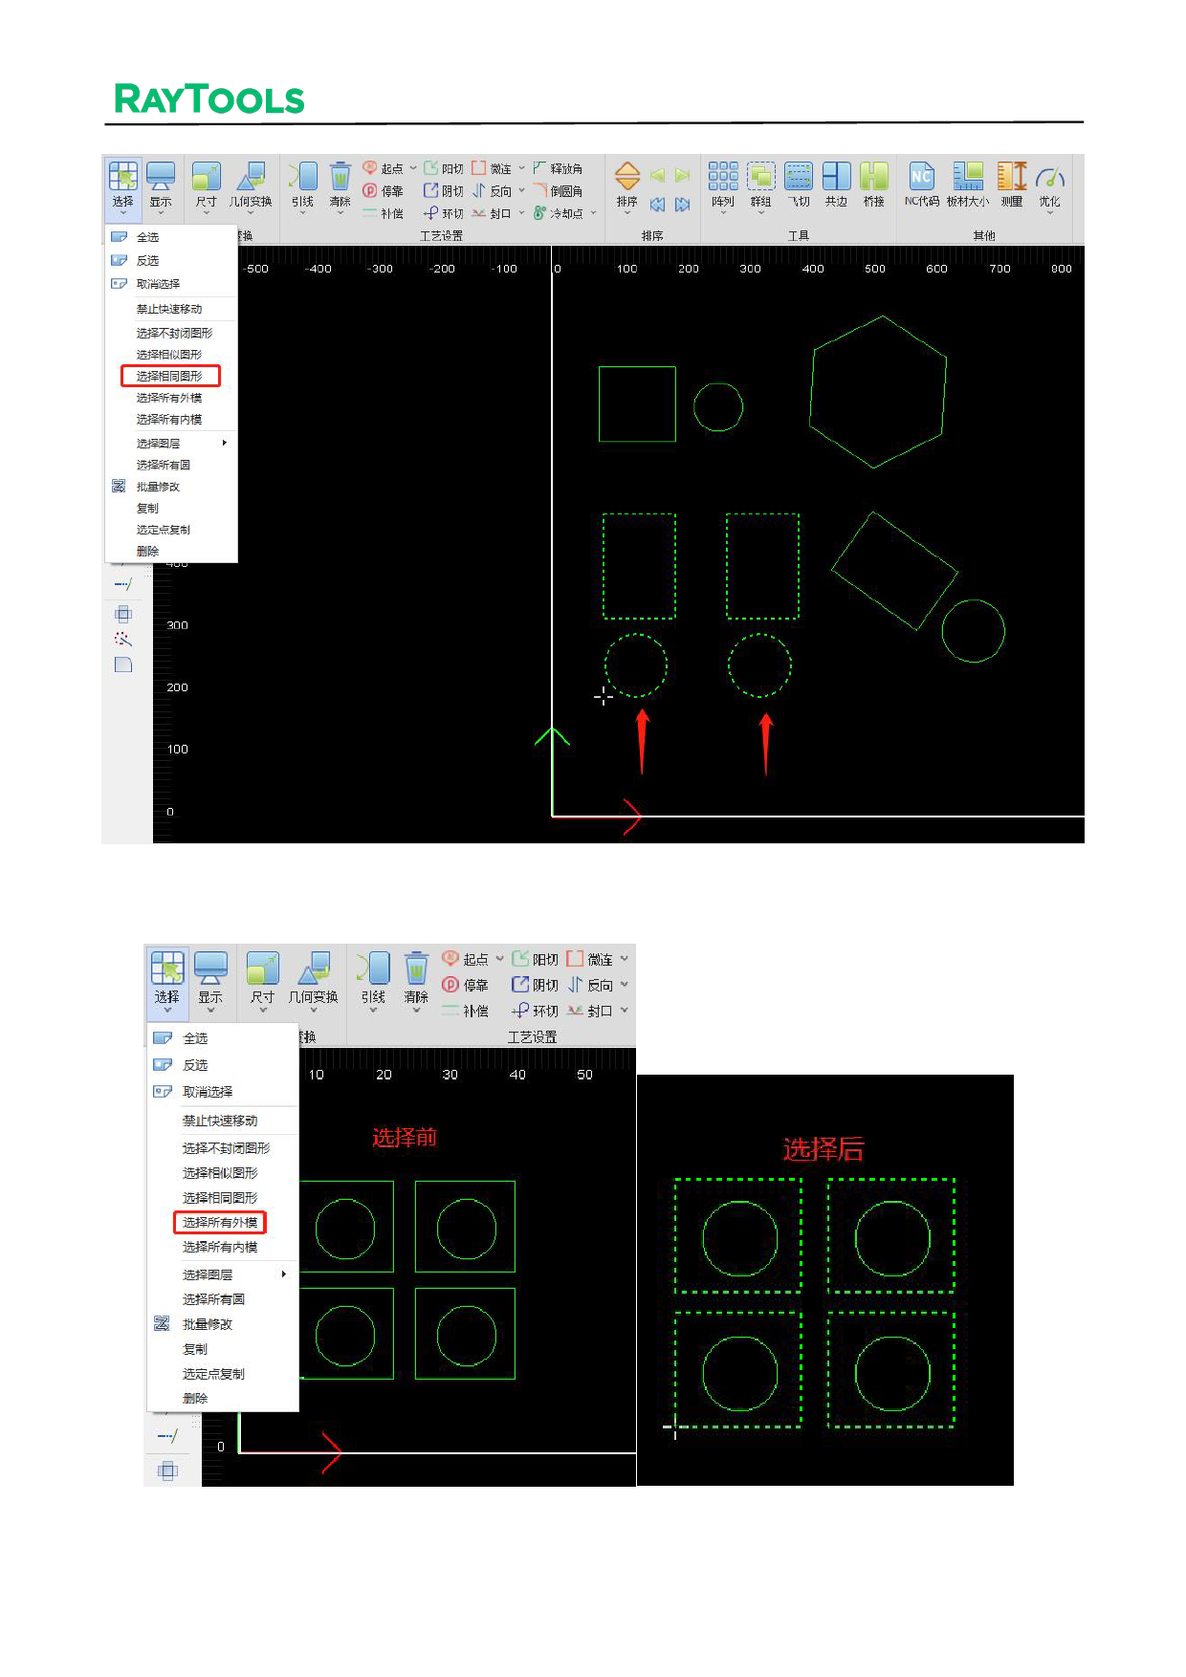
Task: Click the 倒圆角 fillet button
Action: click(x=559, y=191)
